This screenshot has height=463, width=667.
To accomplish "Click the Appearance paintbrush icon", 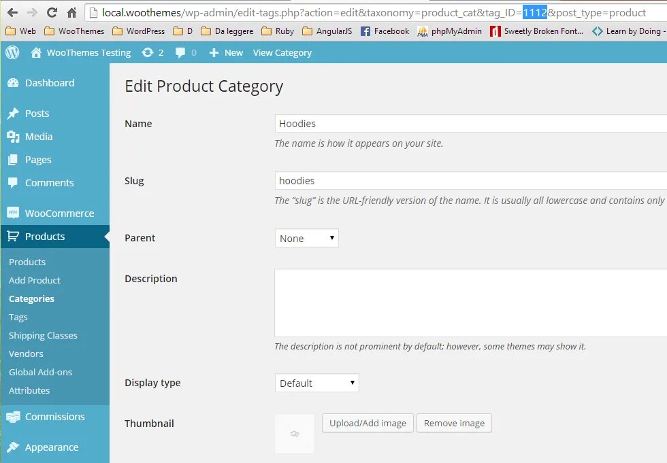I will pyautogui.click(x=13, y=447).
